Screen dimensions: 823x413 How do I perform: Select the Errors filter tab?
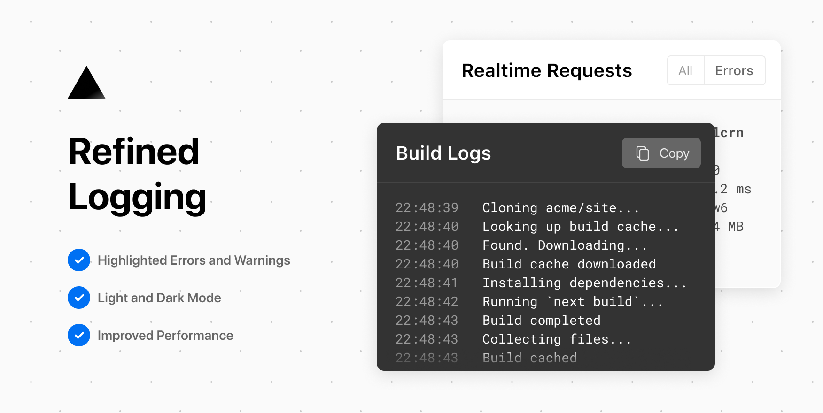point(734,71)
